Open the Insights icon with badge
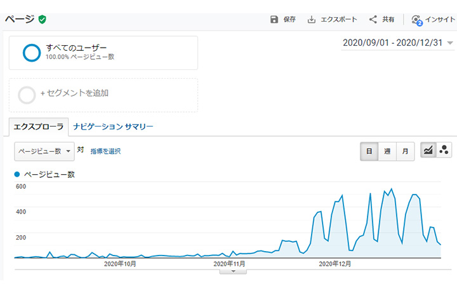 pos(416,20)
